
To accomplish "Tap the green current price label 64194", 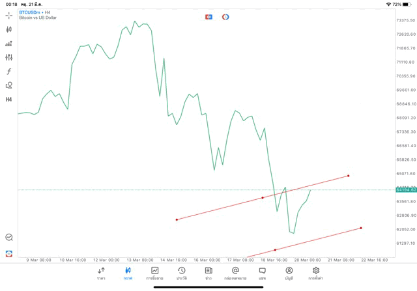I will [x=405, y=190].
